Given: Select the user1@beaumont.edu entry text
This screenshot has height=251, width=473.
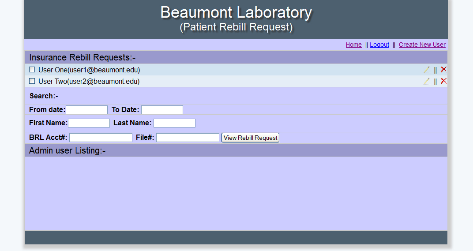Looking at the screenshot, I should pyautogui.click(x=89, y=70).
